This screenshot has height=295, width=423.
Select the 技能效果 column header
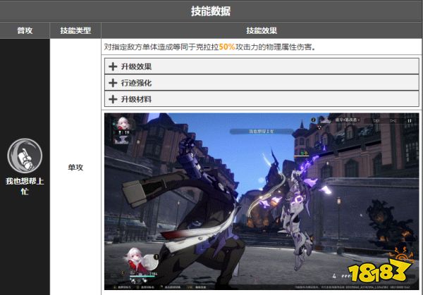point(262,30)
